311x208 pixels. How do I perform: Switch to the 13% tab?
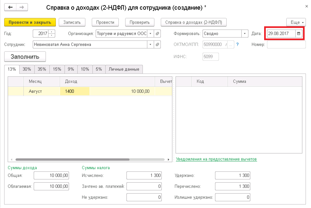click(12, 69)
